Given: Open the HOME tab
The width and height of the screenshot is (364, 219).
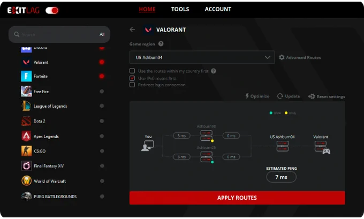Looking at the screenshot, I should pos(147,9).
